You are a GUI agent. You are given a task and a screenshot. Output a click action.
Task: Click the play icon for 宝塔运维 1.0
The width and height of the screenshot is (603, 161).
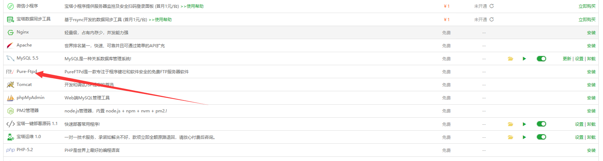[524, 137]
